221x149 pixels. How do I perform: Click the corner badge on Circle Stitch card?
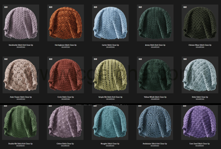point(51,59)
